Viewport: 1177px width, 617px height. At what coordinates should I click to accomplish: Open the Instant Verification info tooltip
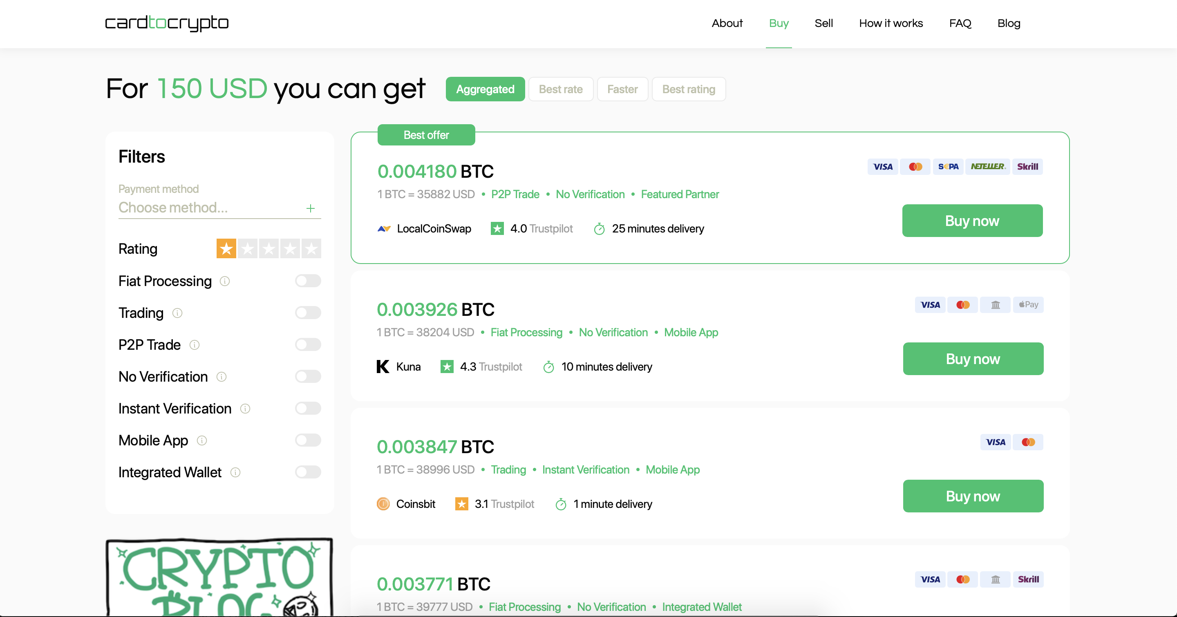pyautogui.click(x=245, y=409)
